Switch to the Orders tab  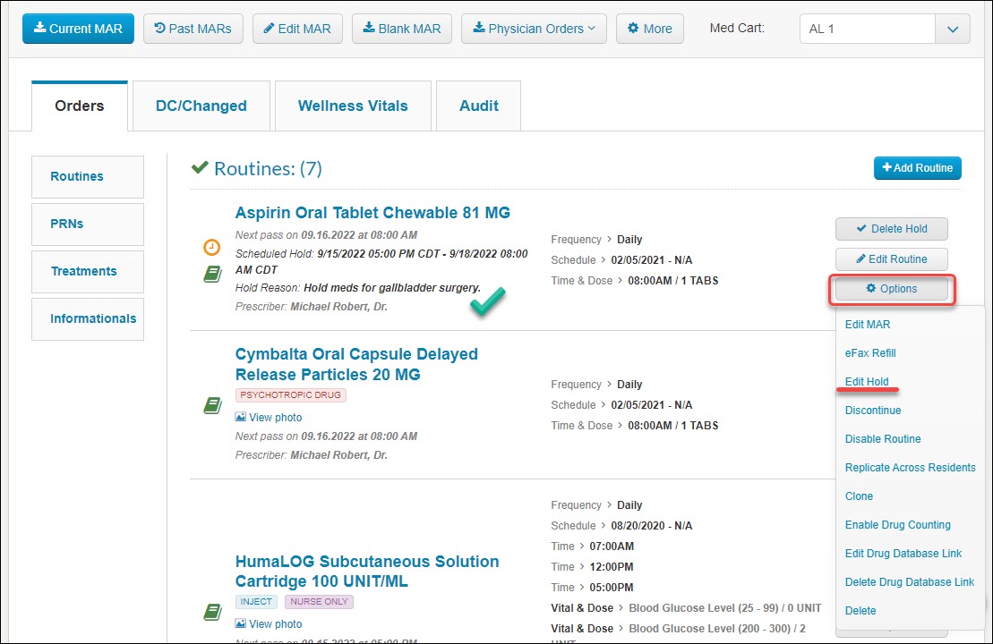tap(79, 106)
